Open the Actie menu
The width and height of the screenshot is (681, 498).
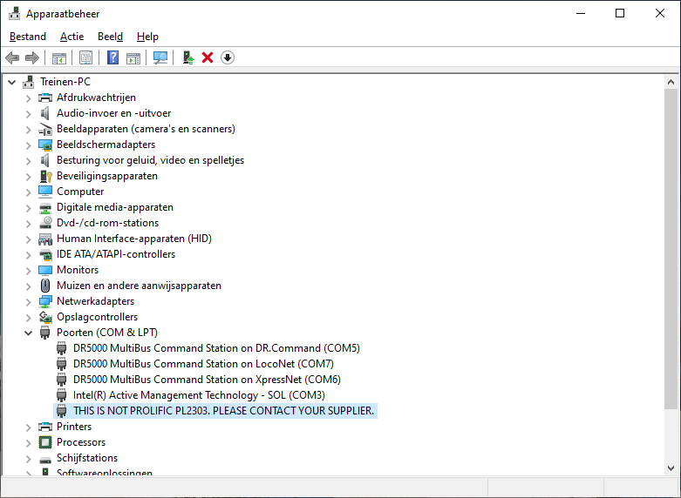click(x=72, y=37)
